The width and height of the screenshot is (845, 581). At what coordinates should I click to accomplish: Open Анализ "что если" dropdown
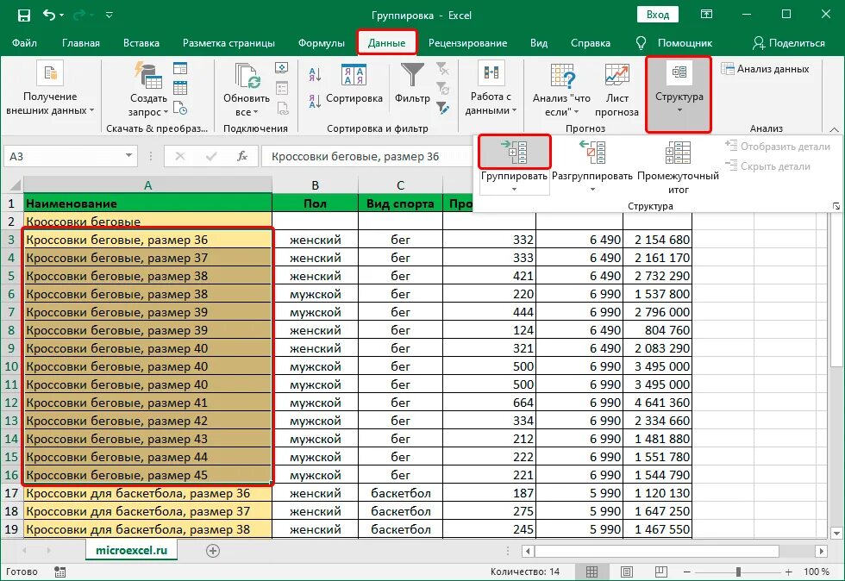(561, 89)
